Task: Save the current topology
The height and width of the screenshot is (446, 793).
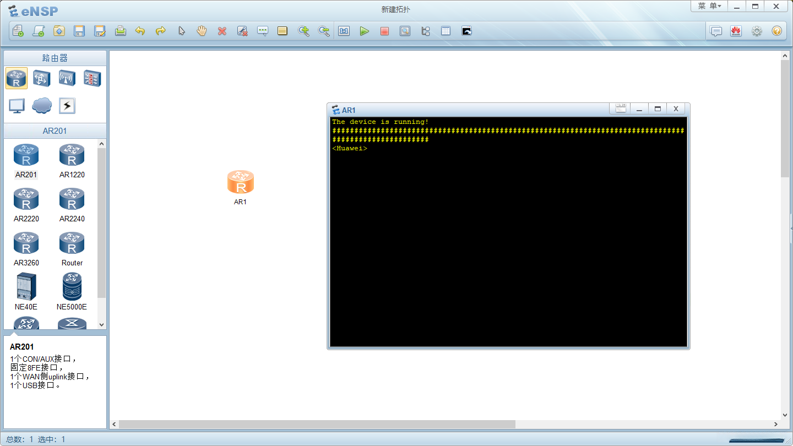Action: [x=79, y=31]
